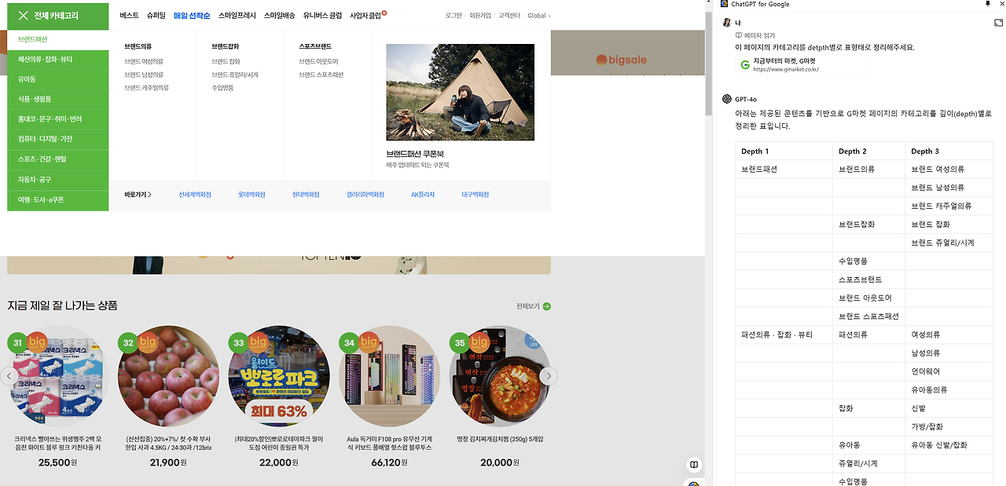Open 브랜드 여성의류 subcategory

pyautogui.click(x=144, y=61)
